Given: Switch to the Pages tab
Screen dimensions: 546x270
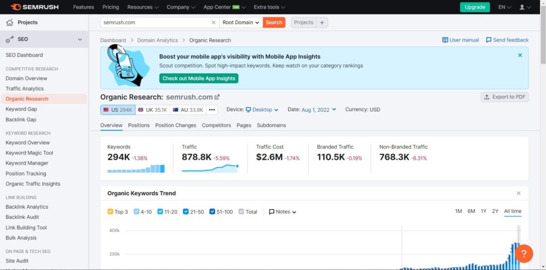Looking at the screenshot, I should click(x=244, y=125).
